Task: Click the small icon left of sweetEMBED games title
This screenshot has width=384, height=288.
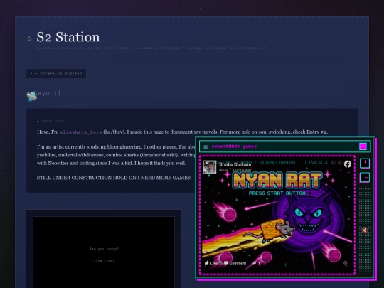Action: (x=206, y=146)
